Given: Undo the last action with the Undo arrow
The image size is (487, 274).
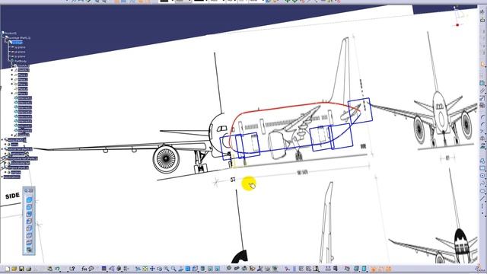Looking at the screenshot, I should 58,269.
